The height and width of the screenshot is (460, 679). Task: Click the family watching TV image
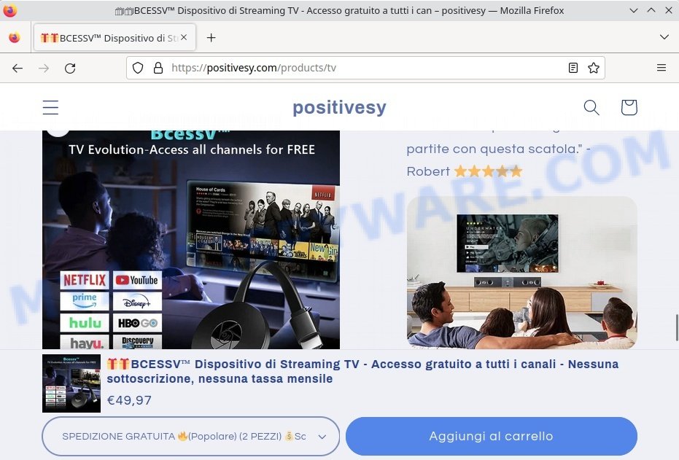click(x=521, y=273)
